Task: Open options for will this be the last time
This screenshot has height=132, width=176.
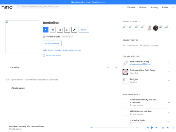Action: point(169,113)
